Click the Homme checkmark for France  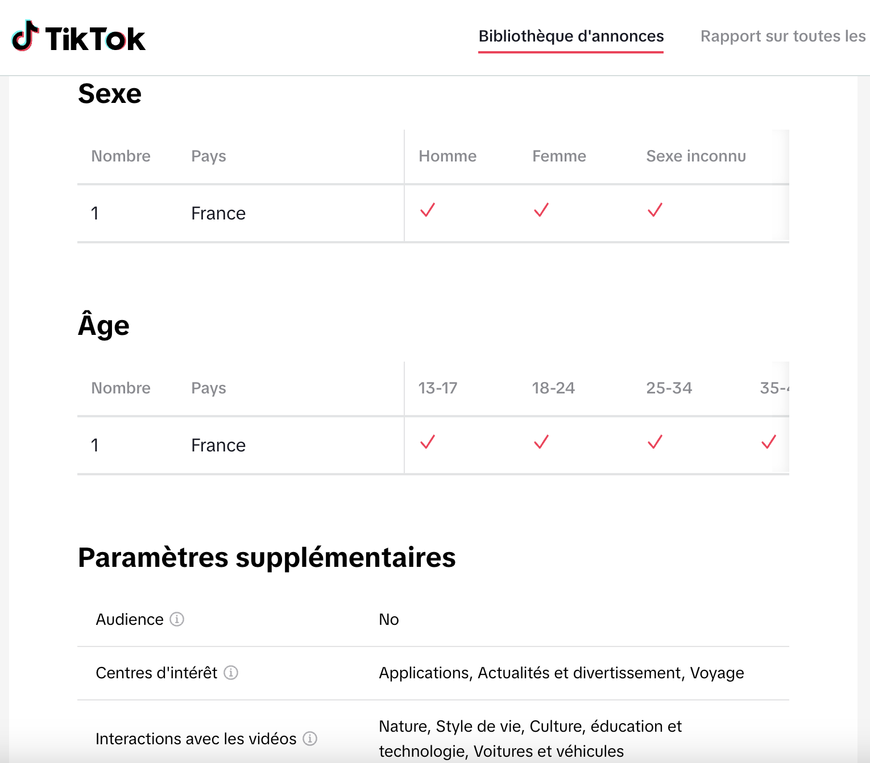coord(428,210)
